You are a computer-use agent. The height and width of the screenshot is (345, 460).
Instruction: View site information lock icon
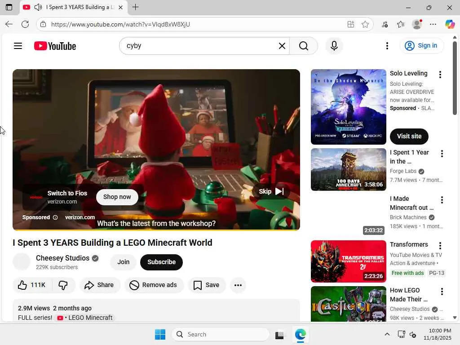tap(43, 24)
